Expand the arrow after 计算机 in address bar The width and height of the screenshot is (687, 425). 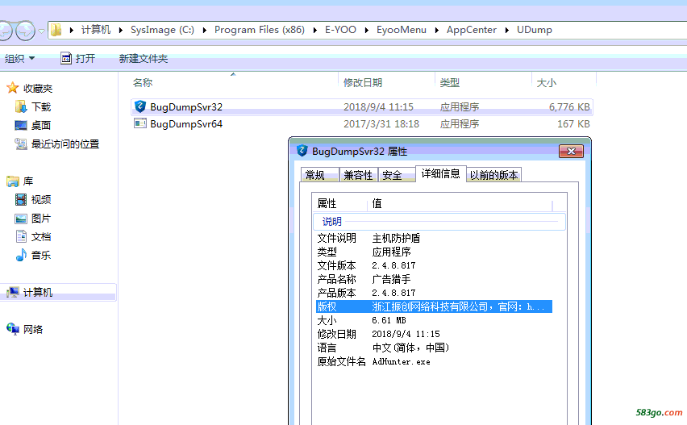[120, 30]
